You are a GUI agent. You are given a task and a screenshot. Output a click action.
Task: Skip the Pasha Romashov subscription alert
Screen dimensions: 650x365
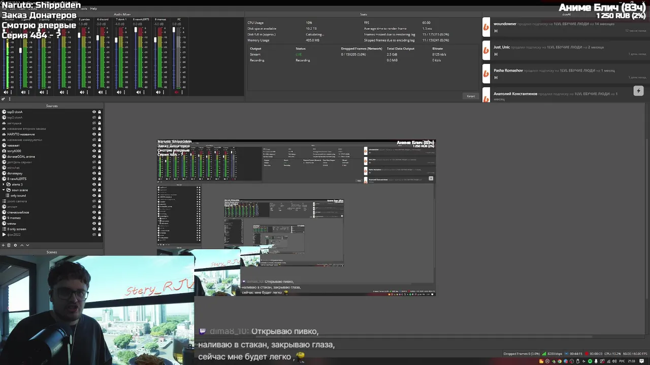[496, 77]
